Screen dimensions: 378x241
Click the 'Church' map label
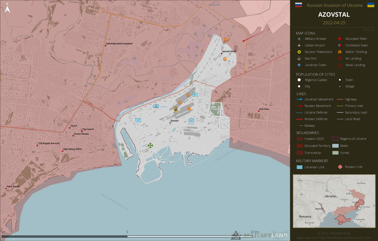click(73, 126)
